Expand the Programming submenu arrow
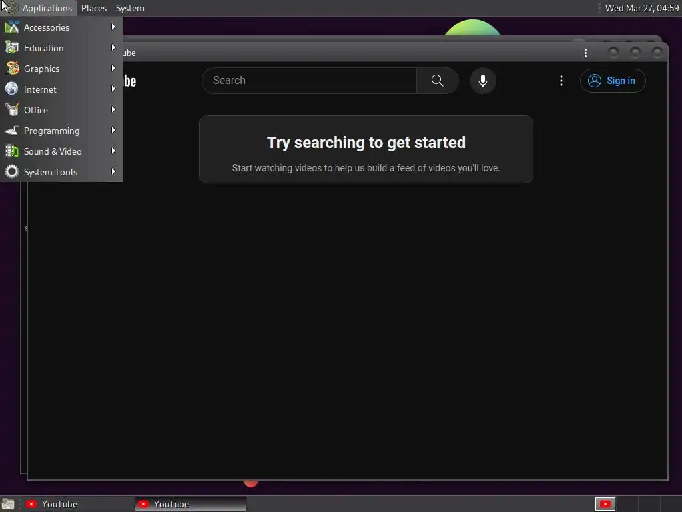Screen dimensions: 682x512 [x=113, y=130]
